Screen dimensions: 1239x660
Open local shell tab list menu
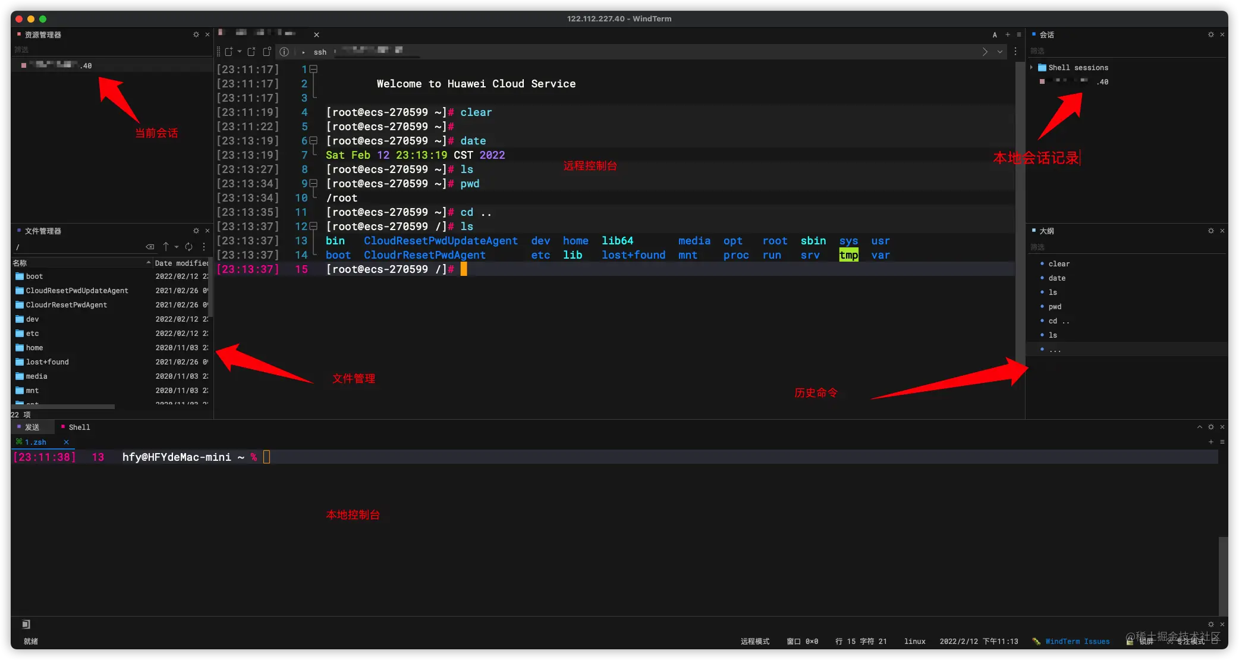pyautogui.click(x=1222, y=442)
